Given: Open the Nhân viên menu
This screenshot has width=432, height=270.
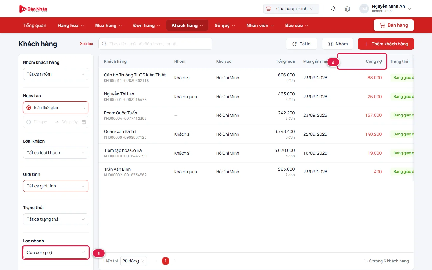Looking at the screenshot, I should (x=260, y=25).
